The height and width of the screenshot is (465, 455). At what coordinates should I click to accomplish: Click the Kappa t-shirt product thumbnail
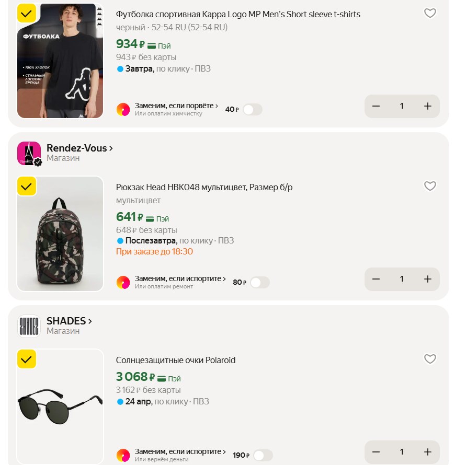coord(60,61)
